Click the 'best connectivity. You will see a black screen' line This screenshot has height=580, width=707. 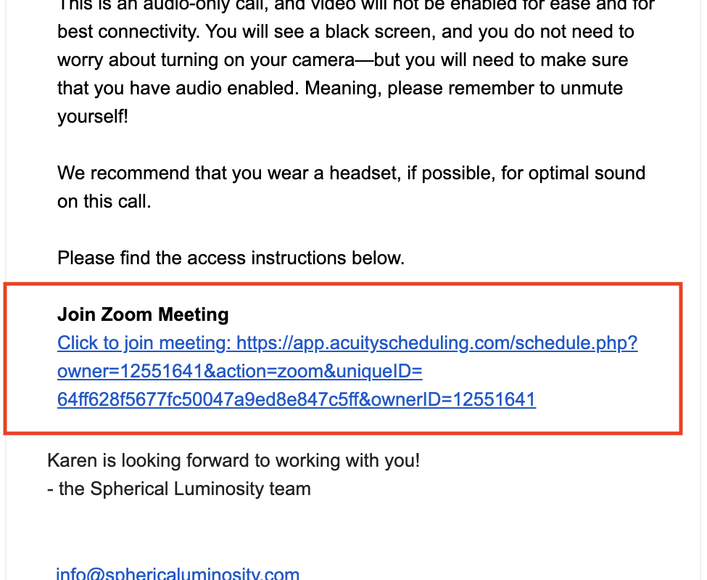(x=346, y=32)
